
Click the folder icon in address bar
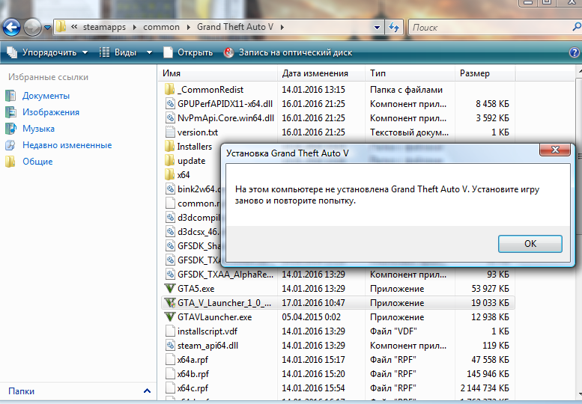tap(61, 27)
